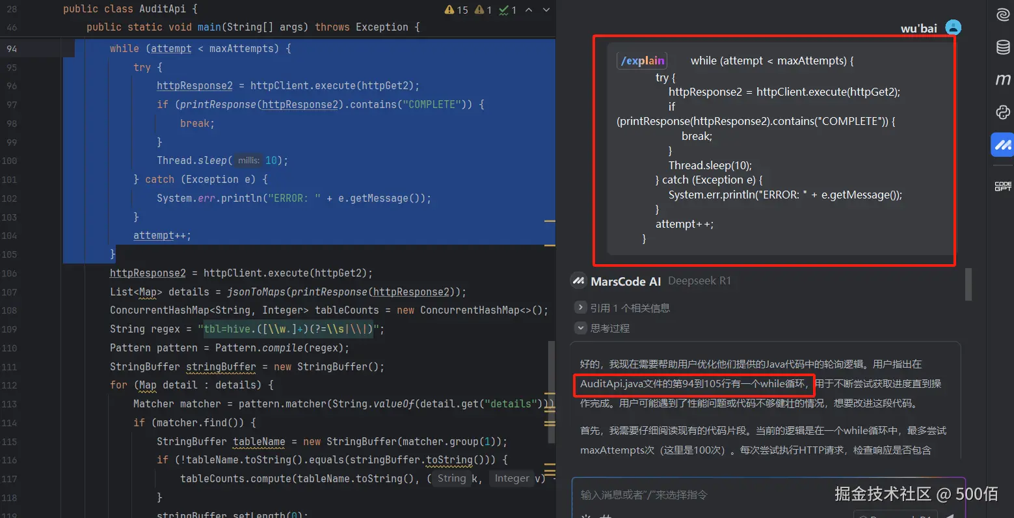Click 'StringBuffer stringBuffer' on line 111
This screenshot has width=1014, height=518.
pos(183,367)
